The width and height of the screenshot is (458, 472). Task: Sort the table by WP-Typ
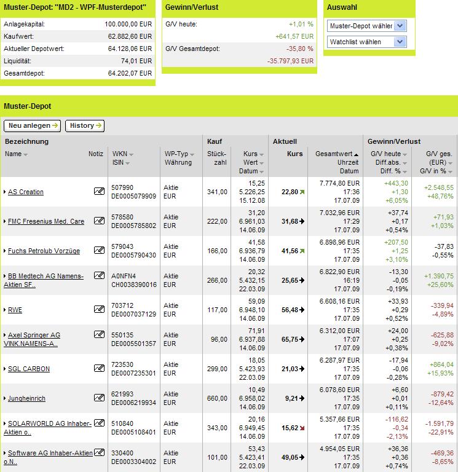point(192,155)
